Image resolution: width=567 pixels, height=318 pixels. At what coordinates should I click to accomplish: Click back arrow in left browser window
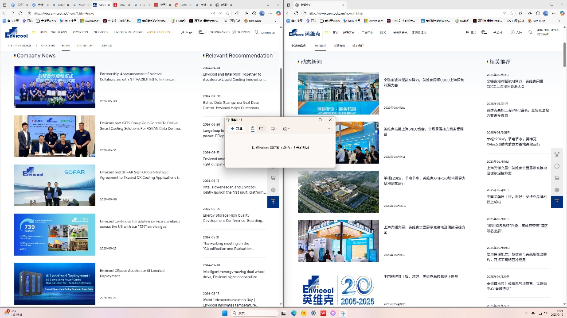pos(4,13)
